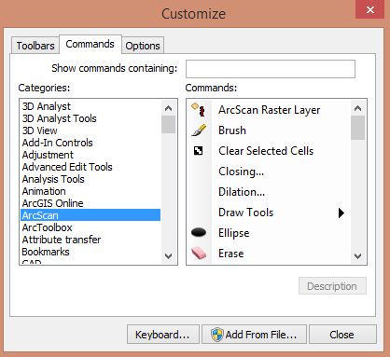The height and width of the screenshot is (357, 390).
Task: Click the Commands list scrollbar thumb
Action: (358, 128)
